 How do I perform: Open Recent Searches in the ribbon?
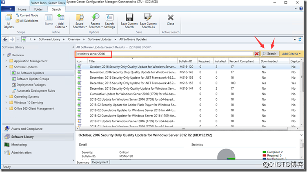[x=96, y=21]
